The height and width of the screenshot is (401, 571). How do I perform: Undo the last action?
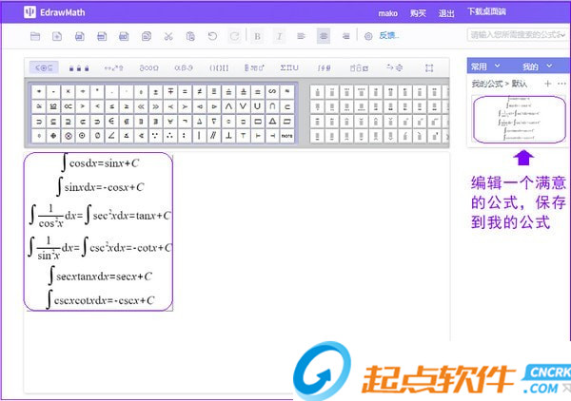pyautogui.click(x=212, y=36)
